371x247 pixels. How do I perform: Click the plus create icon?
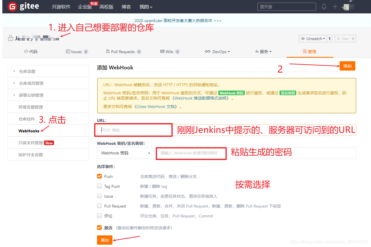335,7
